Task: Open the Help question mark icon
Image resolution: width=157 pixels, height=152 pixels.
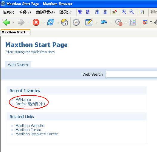Action: click(x=142, y=12)
